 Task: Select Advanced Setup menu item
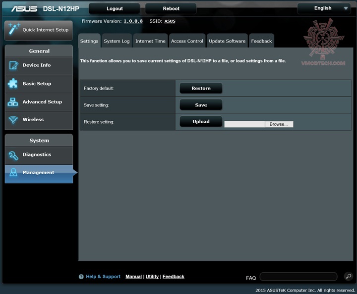[39, 102]
